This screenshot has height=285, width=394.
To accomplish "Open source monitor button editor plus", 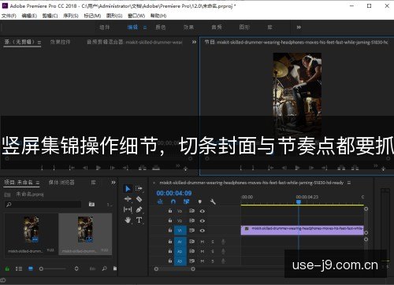I will pos(185,168).
